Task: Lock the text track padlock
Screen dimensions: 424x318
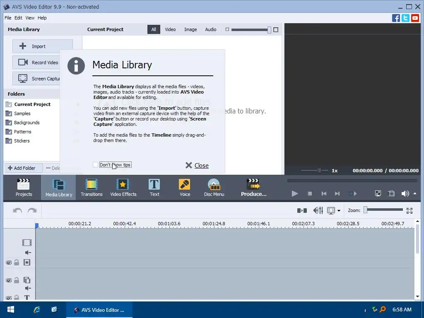Action: (17, 297)
